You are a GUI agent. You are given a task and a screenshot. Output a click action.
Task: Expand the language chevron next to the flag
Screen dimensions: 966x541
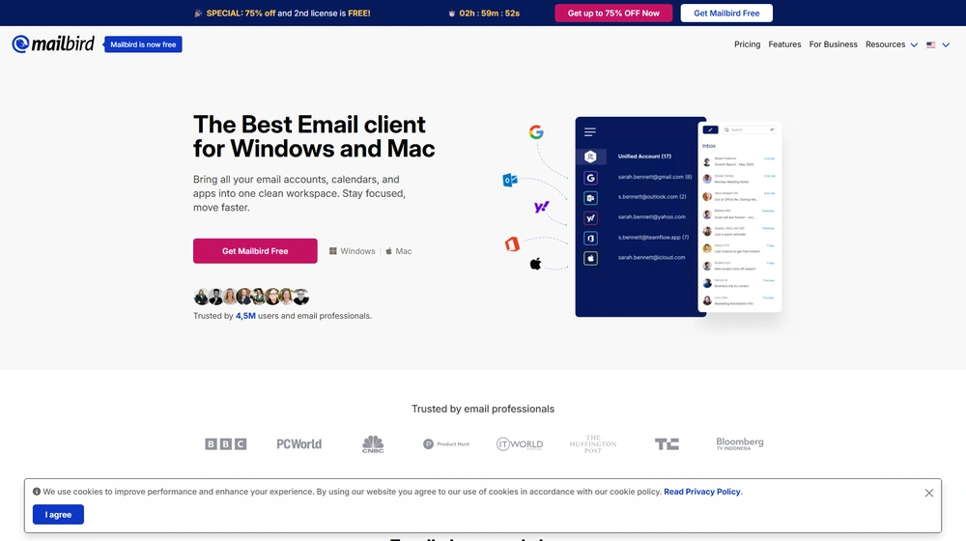[946, 44]
